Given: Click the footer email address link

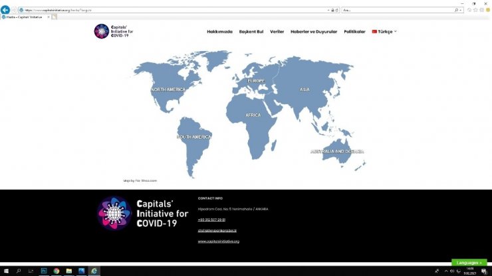Looking at the screenshot, I should [217, 230].
